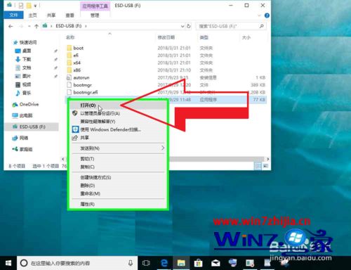Open the Task View icon
Image resolution: width=351 pixels, height=270 pixels.
[x=146, y=263]
